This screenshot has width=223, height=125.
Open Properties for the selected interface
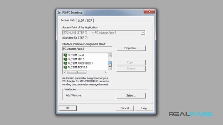(131, 48)
